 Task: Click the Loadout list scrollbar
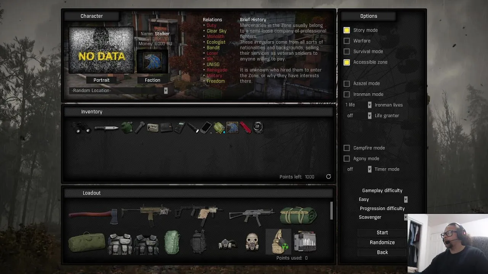331,211
